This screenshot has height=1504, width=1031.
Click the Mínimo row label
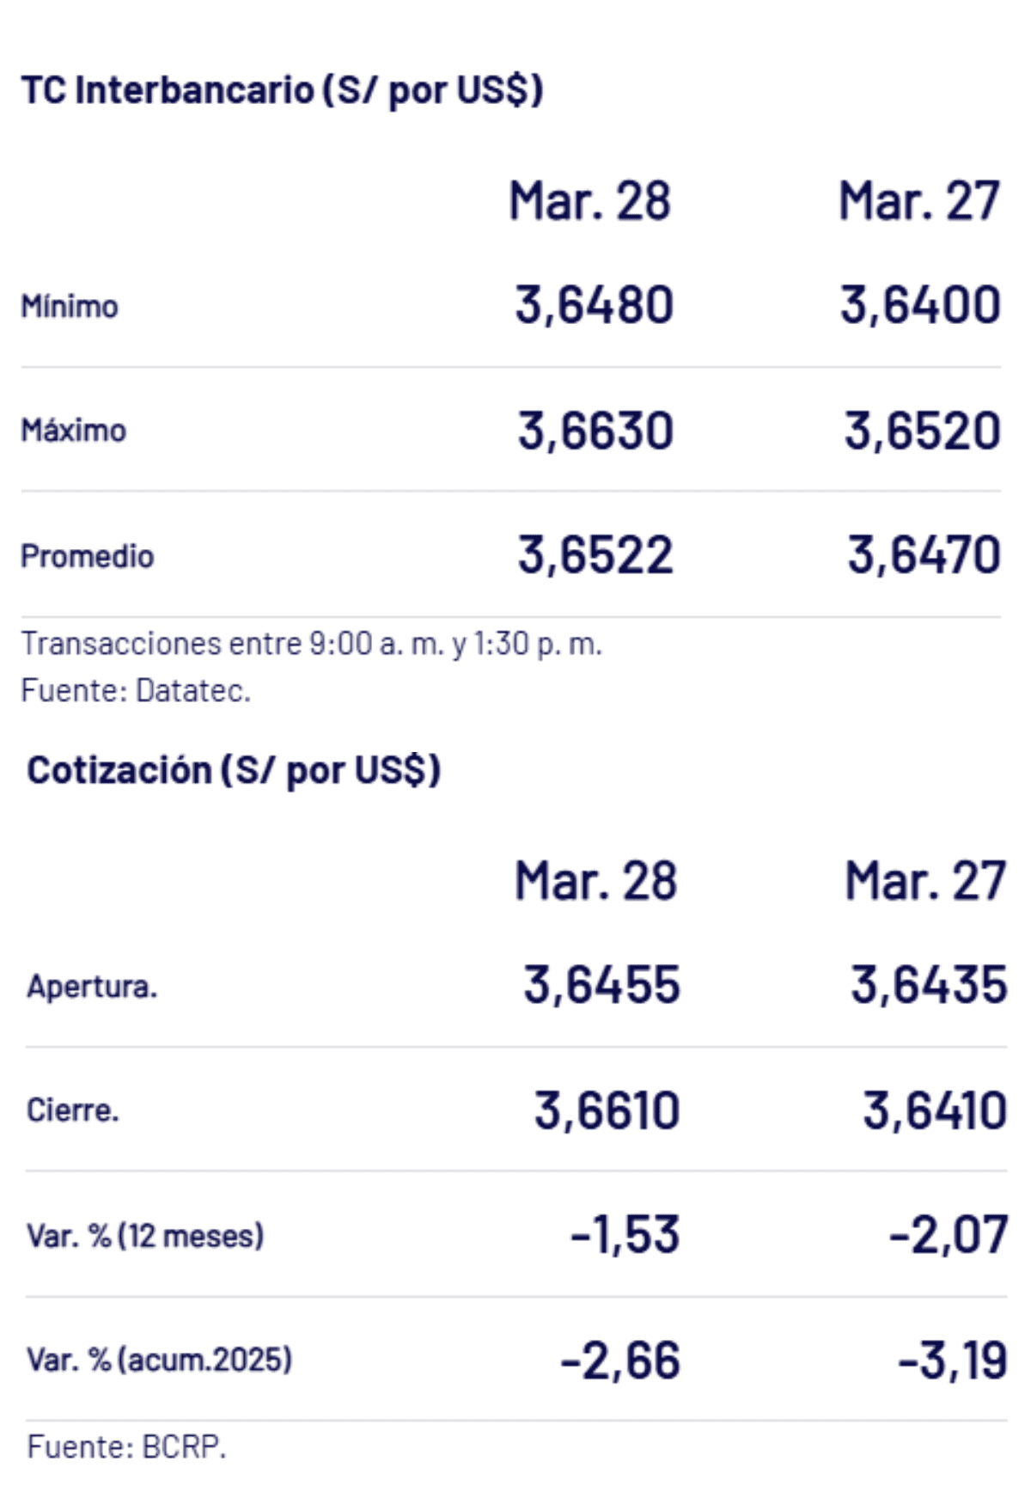tap(70, 307)
